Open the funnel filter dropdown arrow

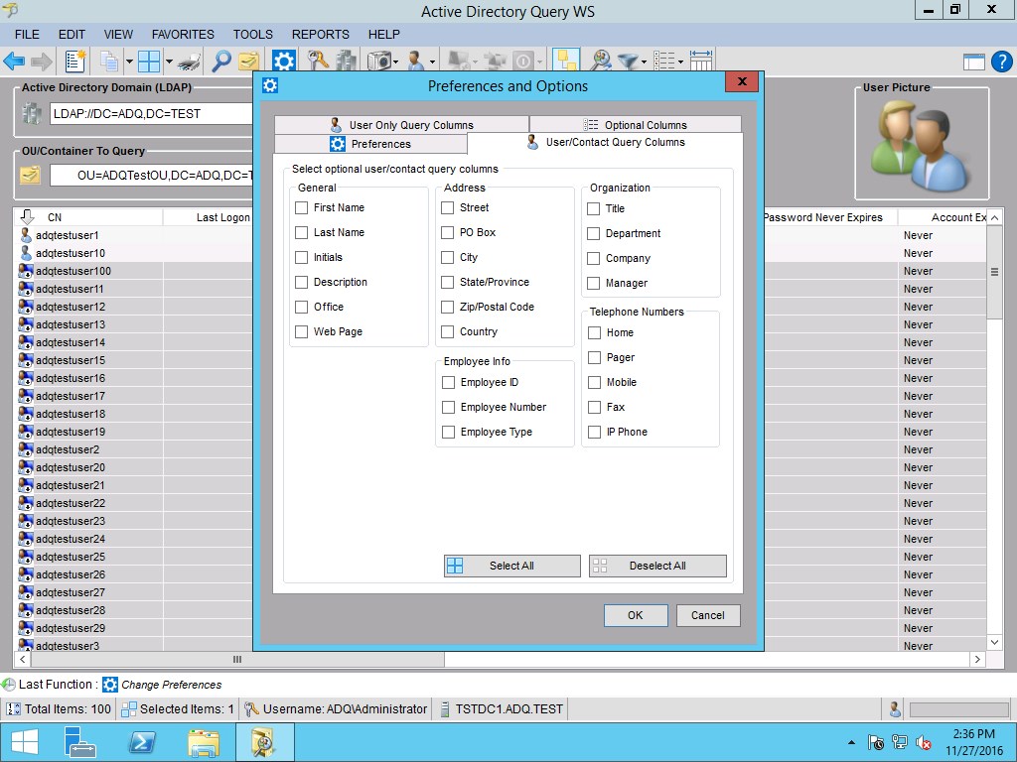(644, 63)
